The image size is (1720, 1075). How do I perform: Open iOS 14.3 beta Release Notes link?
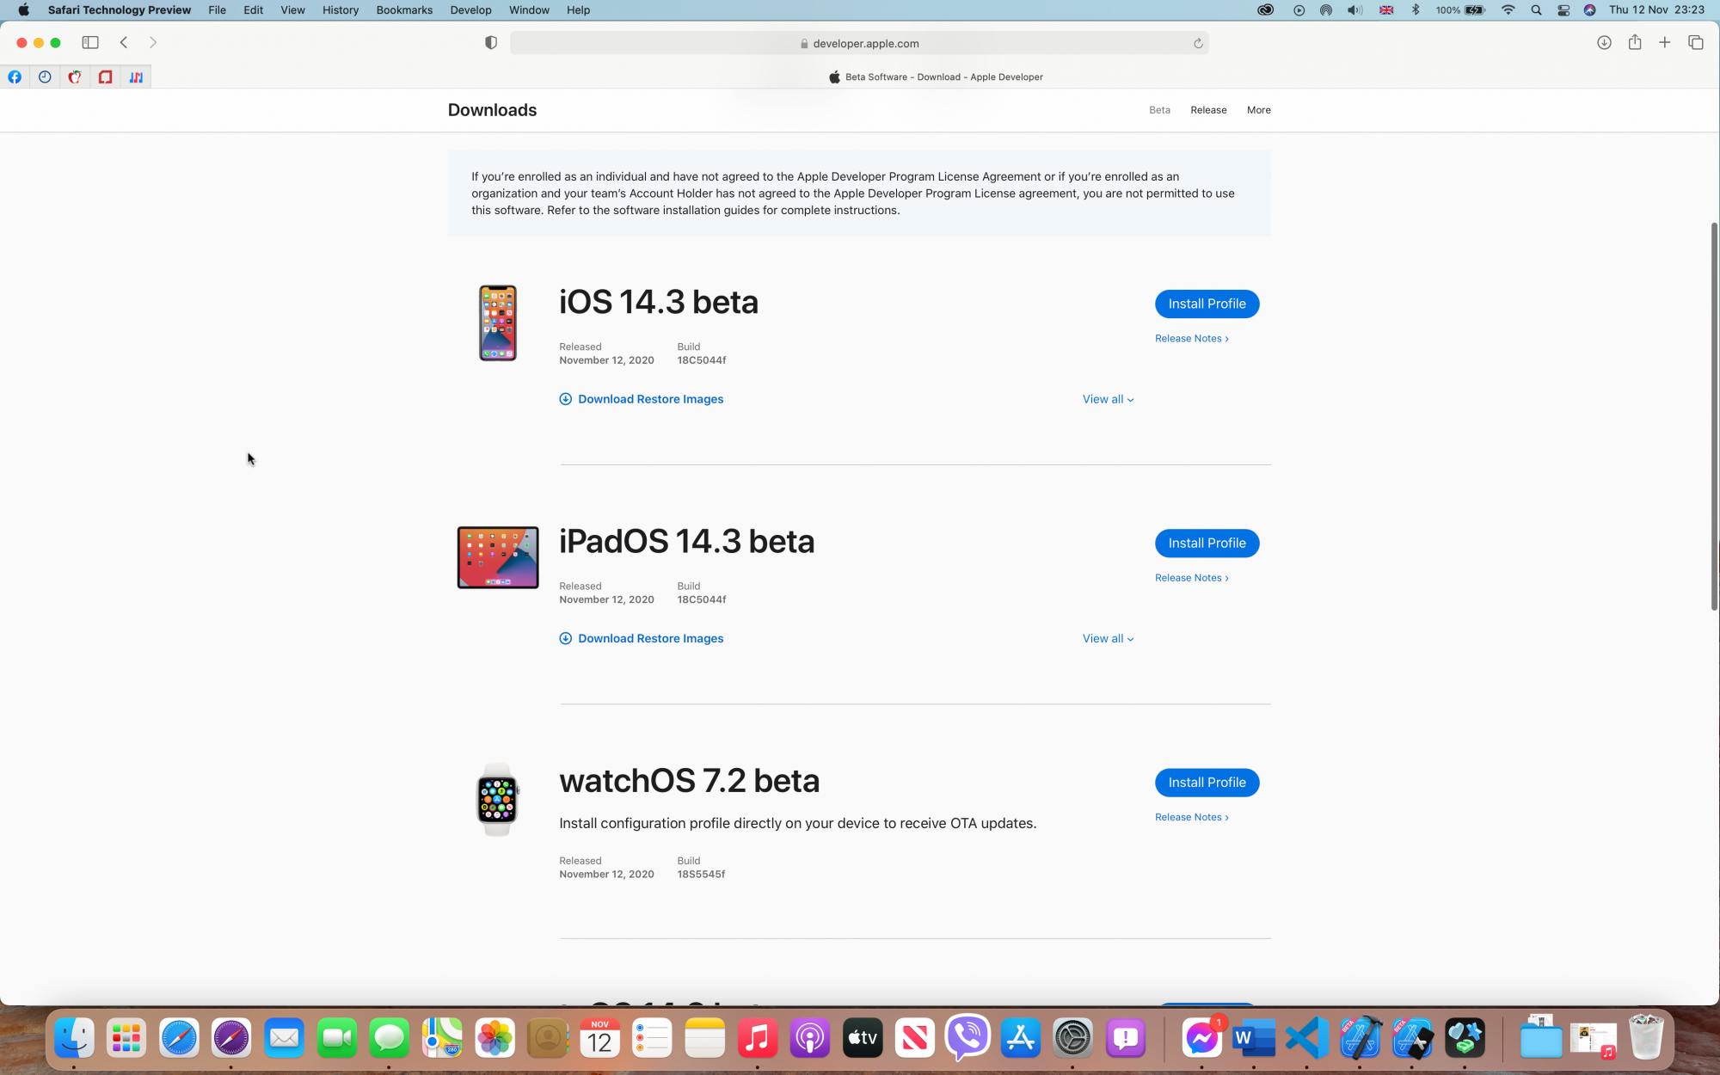pyautogui.click(x=1191, y=339)
